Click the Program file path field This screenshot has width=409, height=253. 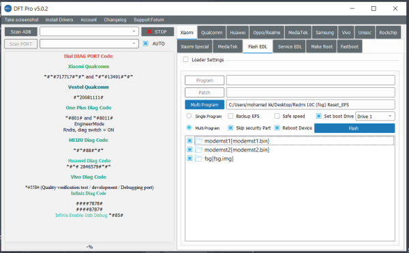pyautogui.click(x=310, y=80)
